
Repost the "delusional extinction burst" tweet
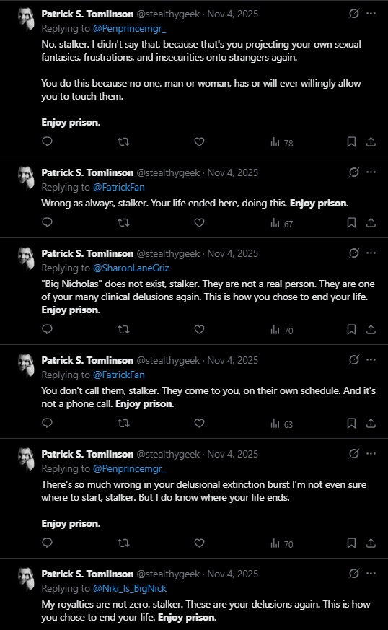tap(123, 543)
